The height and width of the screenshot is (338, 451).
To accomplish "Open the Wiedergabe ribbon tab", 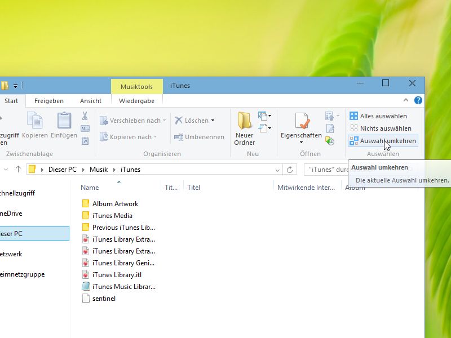I will [136, 101].
